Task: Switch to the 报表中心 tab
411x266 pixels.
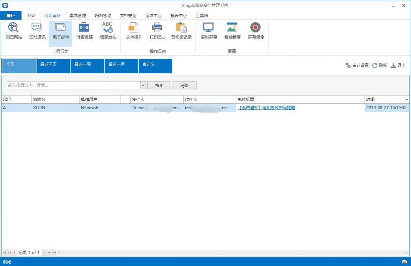Action: [179, 15]
